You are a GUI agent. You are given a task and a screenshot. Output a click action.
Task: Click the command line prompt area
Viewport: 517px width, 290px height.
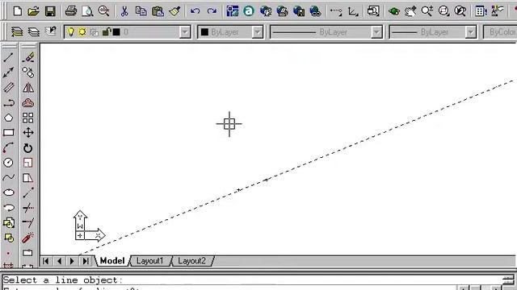pos(250,280)
